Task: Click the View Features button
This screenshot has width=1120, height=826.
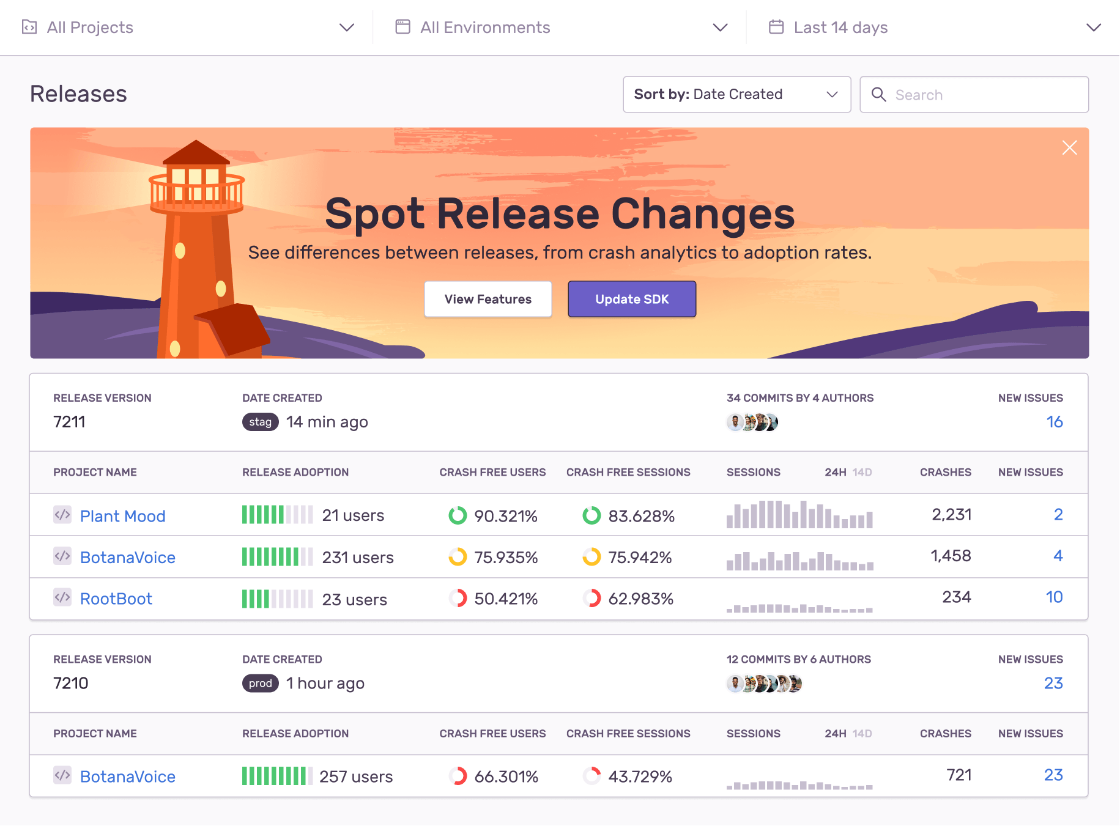Action: [x=488, y=299]
